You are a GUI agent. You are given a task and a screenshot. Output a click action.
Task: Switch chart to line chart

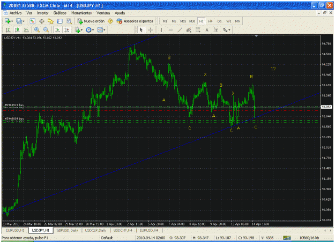[26, 30]
